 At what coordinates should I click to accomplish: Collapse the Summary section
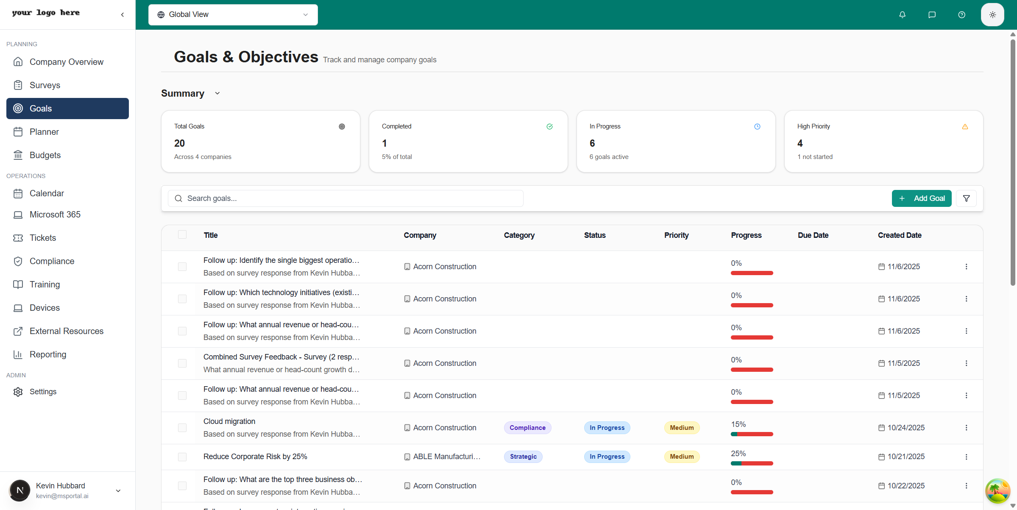217,93
